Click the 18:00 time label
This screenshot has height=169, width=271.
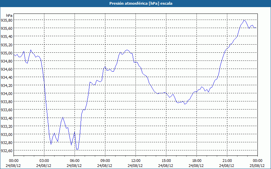(x=197, y=161)
